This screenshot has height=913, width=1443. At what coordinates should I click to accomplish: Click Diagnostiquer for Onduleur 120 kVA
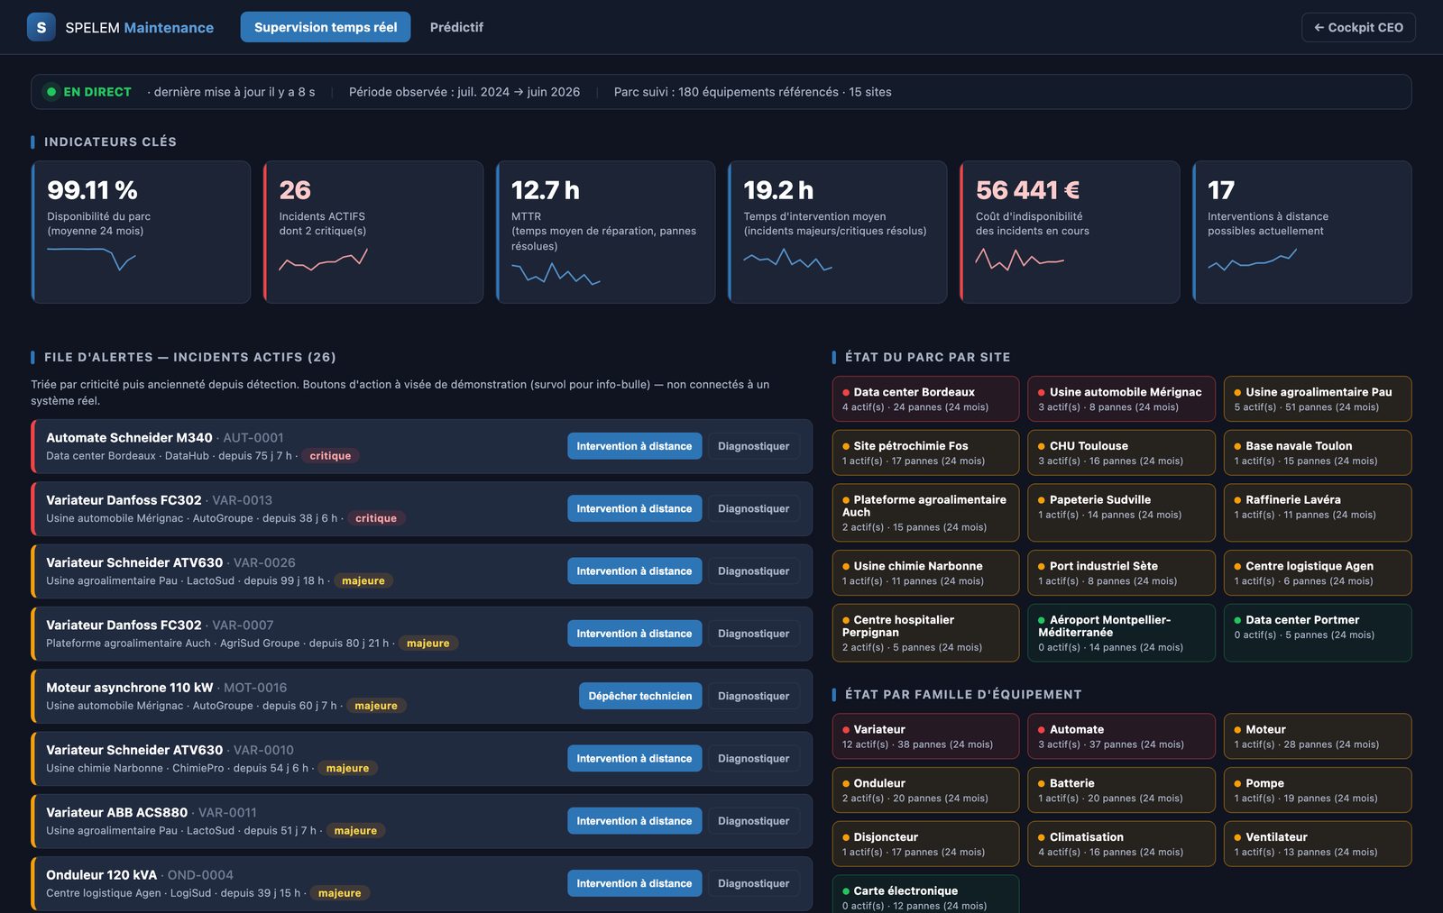point(753,883)
